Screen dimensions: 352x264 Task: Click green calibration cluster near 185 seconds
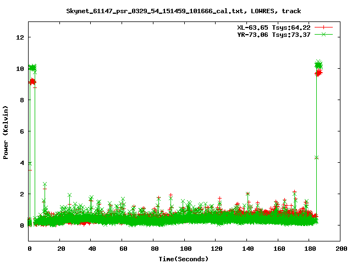[318, 65]
